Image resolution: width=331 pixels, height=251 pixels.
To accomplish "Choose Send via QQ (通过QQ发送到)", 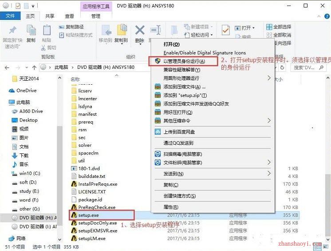I will [213, 143].
